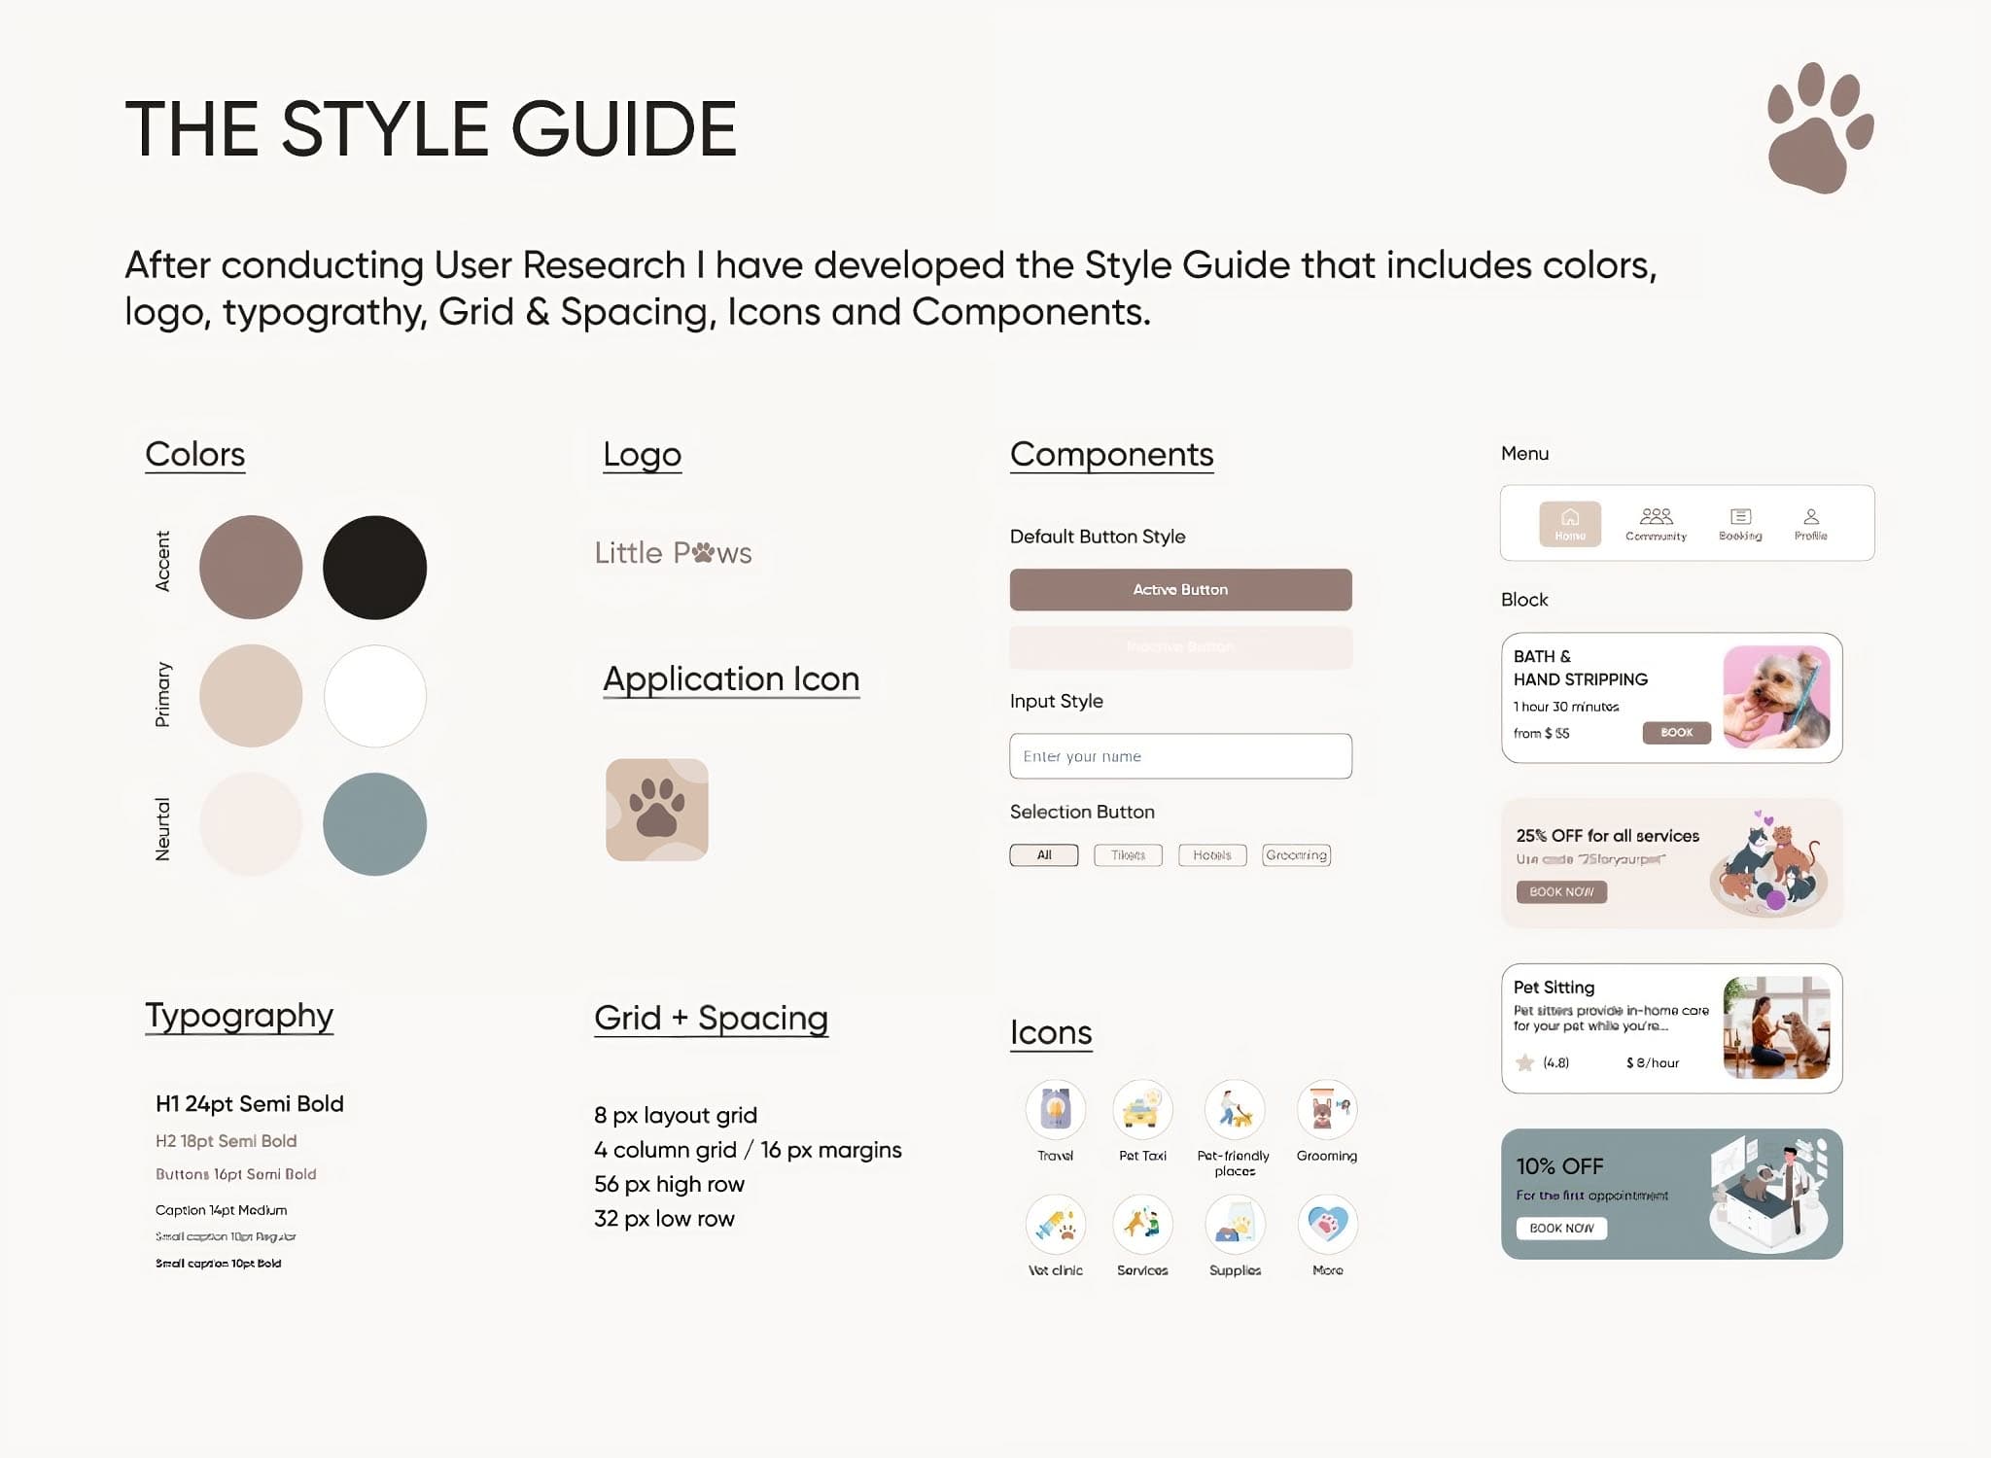Click the Services icon
This screenshot has height=1458, width=1991.
click(x=1143, y=1227)
